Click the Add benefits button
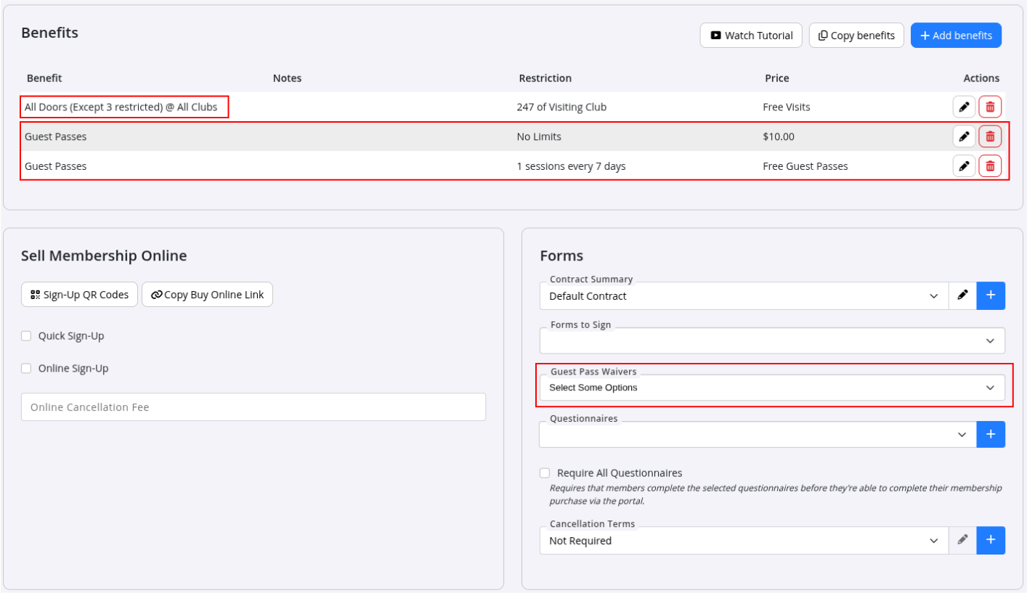 (x=956, y=36)
